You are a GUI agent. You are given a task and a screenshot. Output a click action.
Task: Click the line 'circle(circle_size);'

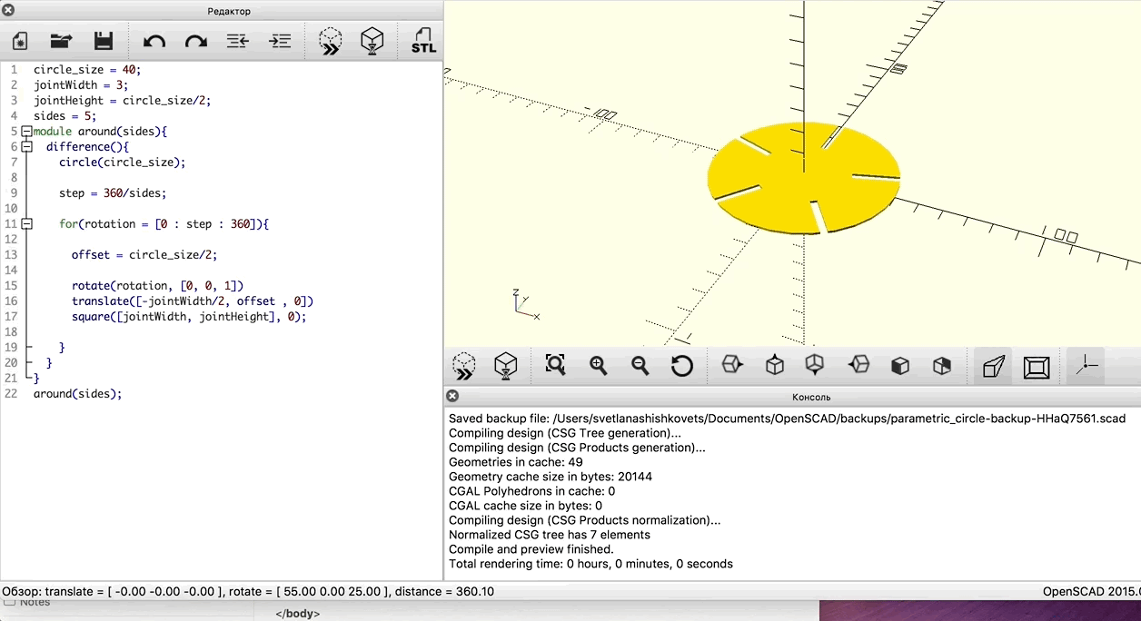click(x=123, y=163)
